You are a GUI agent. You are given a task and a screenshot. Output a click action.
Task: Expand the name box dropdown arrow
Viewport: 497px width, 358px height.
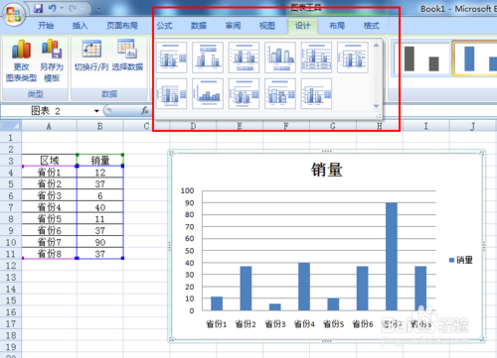tap(96, 111)
